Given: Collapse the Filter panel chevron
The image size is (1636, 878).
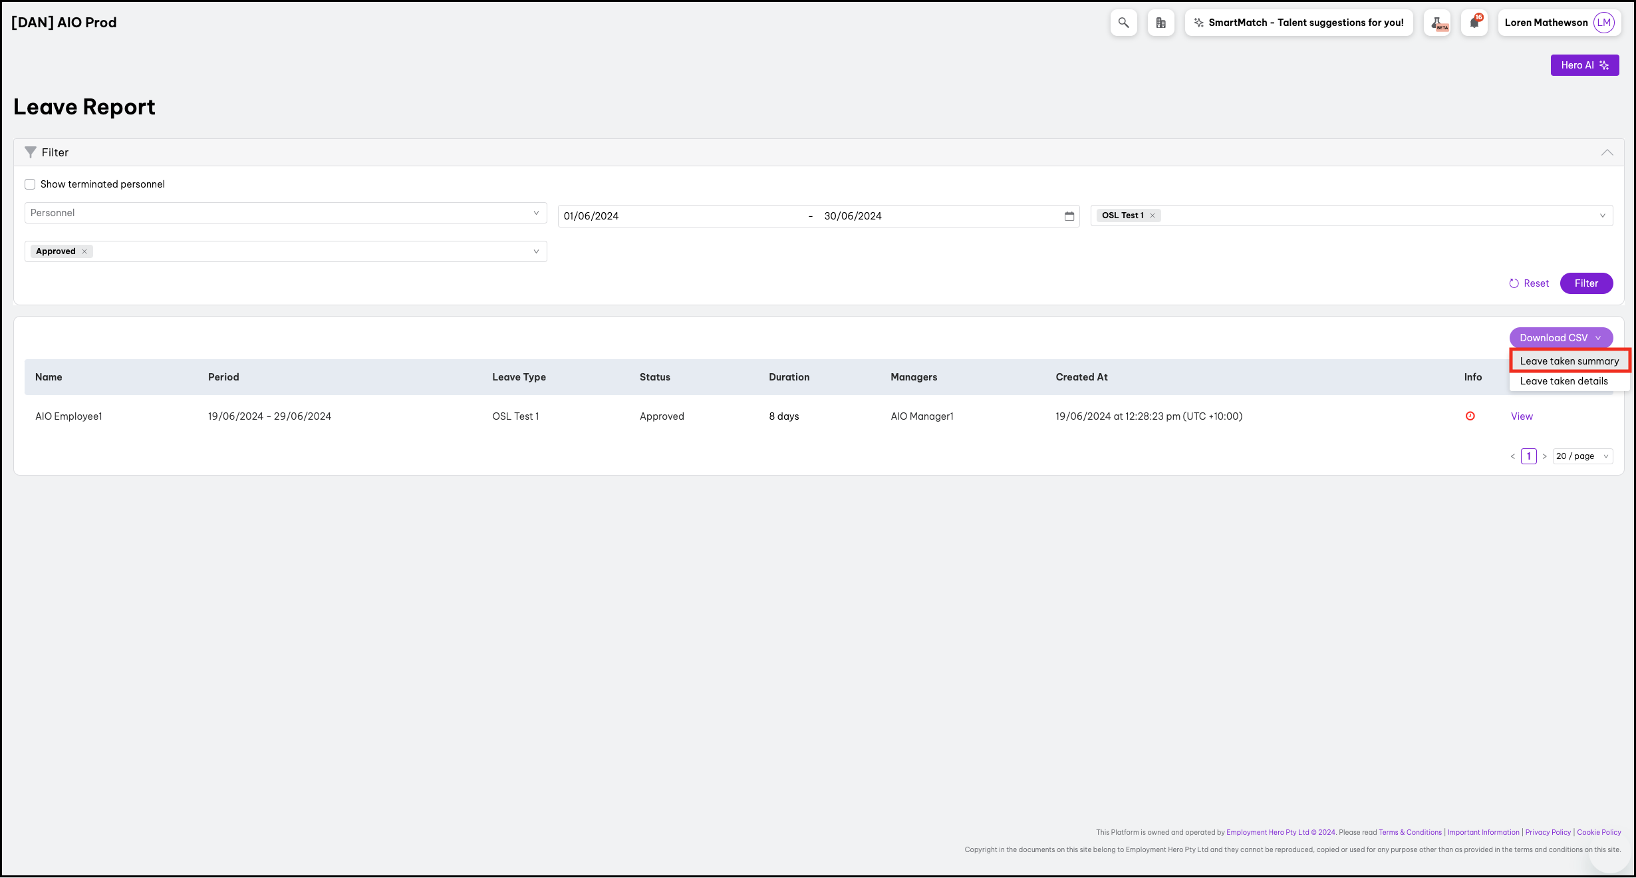Looking at the screenshot, I should [1607, 152].
